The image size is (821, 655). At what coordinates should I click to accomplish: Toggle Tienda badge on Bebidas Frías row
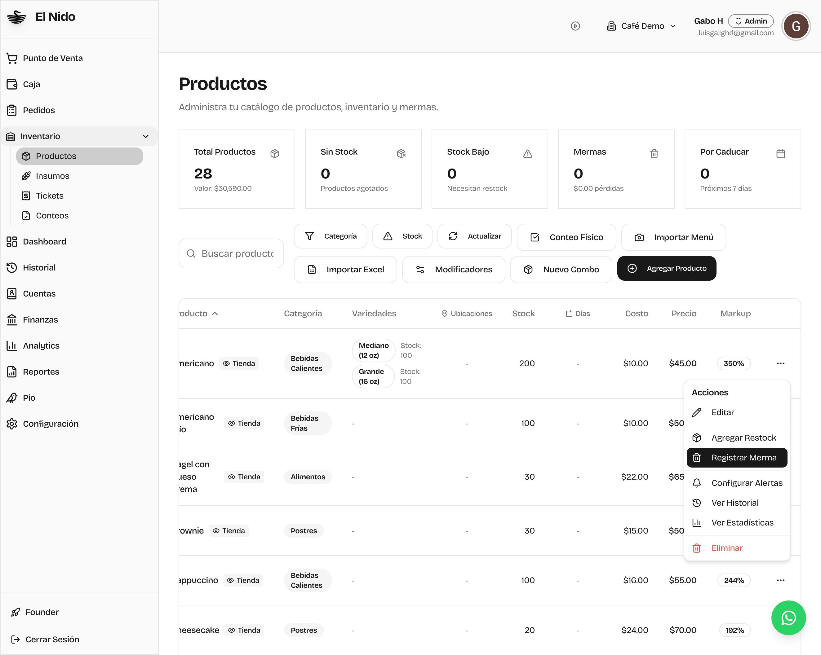244,423
